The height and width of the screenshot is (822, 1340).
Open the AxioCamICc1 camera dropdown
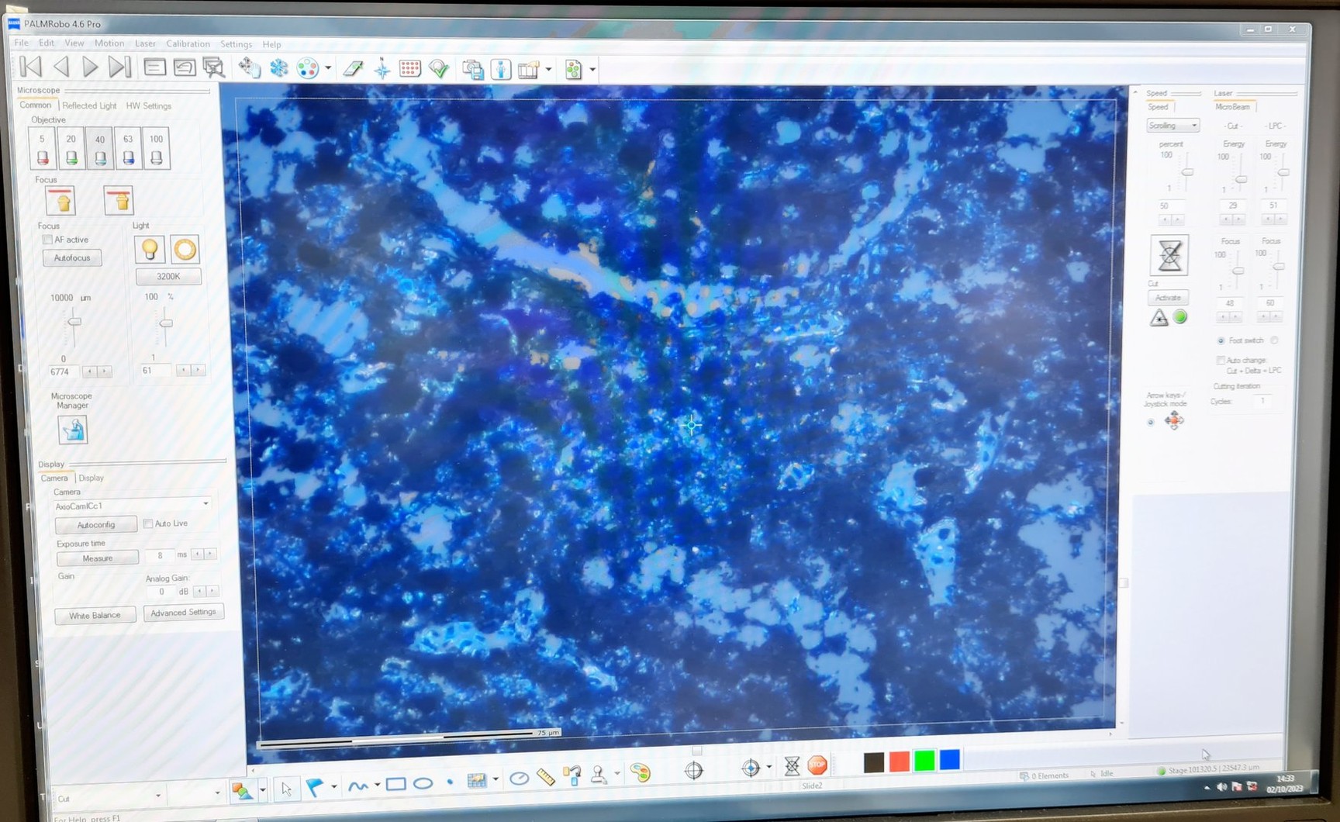pyautogui.click(x=205, y=504)
